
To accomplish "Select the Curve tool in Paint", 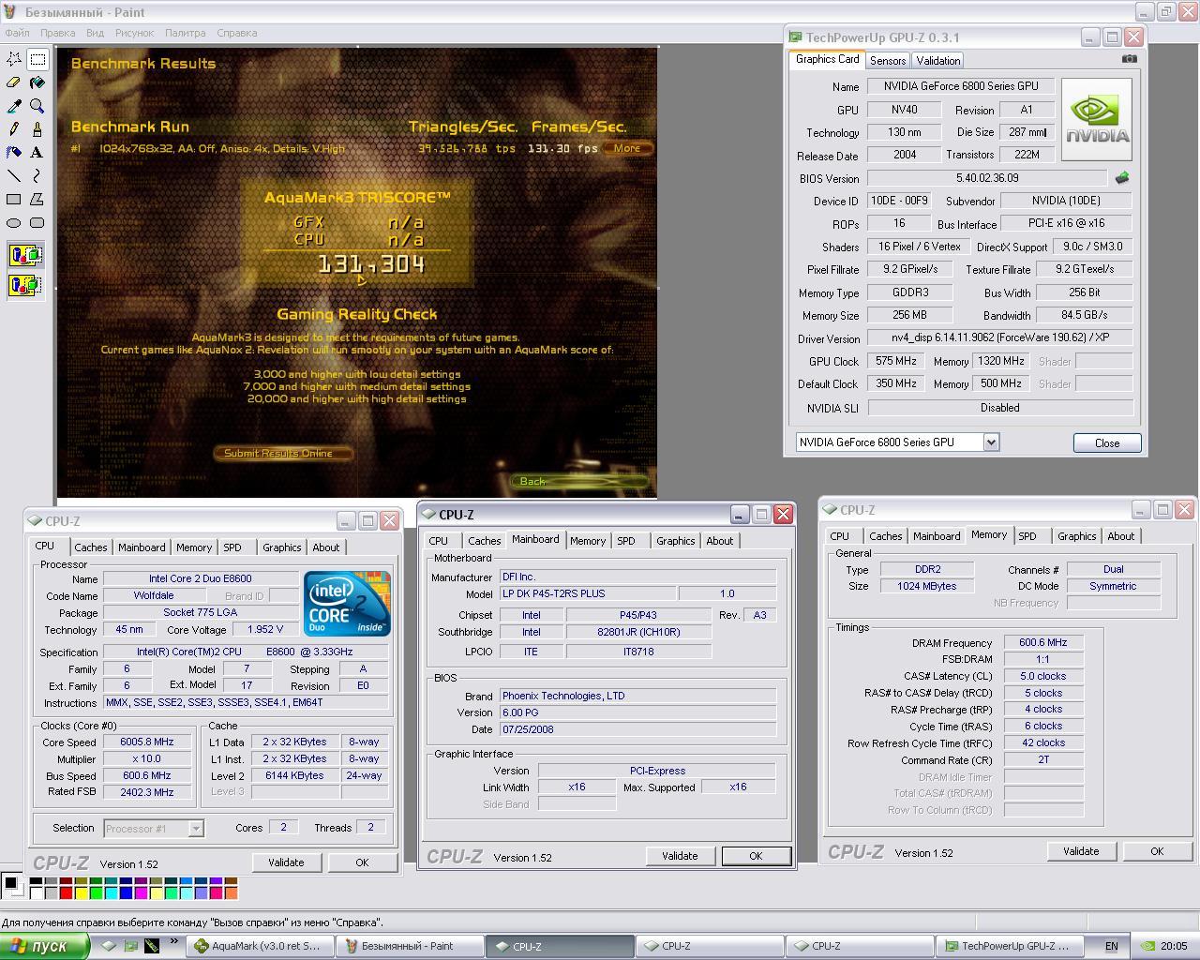I will pyautogui.click(x=37, y=175).
